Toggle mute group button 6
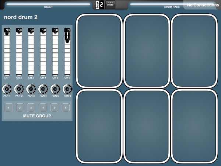Screen dimensions: 221x166 pos(66,108)
